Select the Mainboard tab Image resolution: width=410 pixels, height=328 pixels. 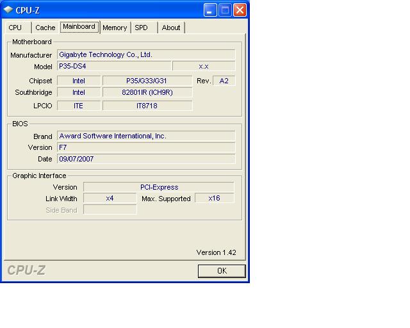coord(79,27)
